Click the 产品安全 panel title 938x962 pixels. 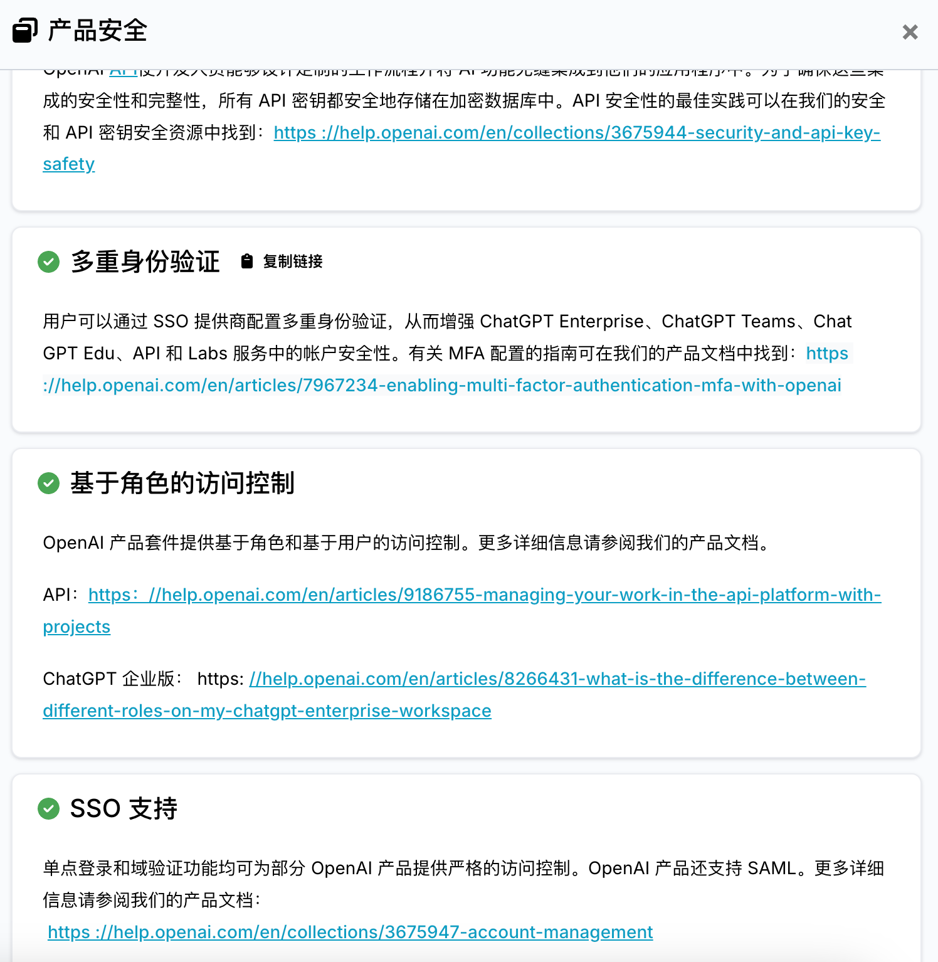pyautogui.click(x=98, y=31)
